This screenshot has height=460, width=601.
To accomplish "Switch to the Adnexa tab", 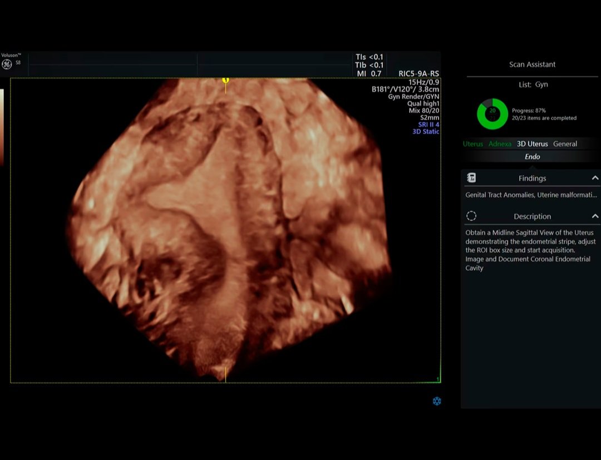I will coord(500,144).
